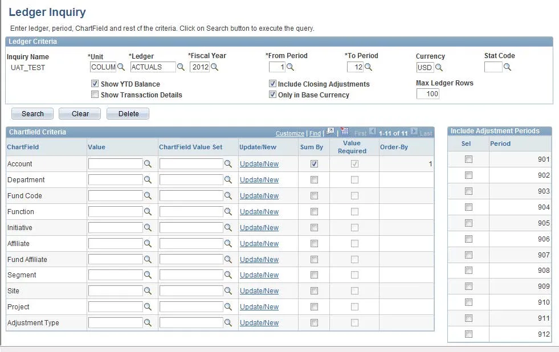559x352 pixels.
Task: Click Max Ledger Rows input field
Action: [428, 94]
